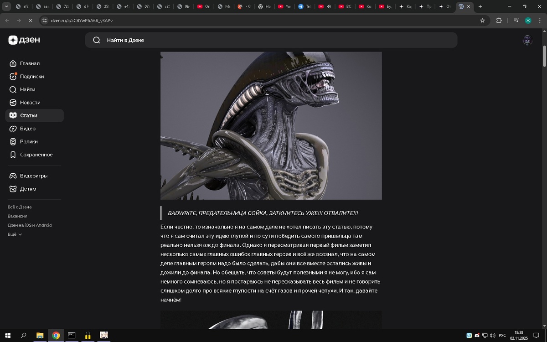Open Дзен на iOS и Android link
547x342 pixels.
click(x=30, y=225)
